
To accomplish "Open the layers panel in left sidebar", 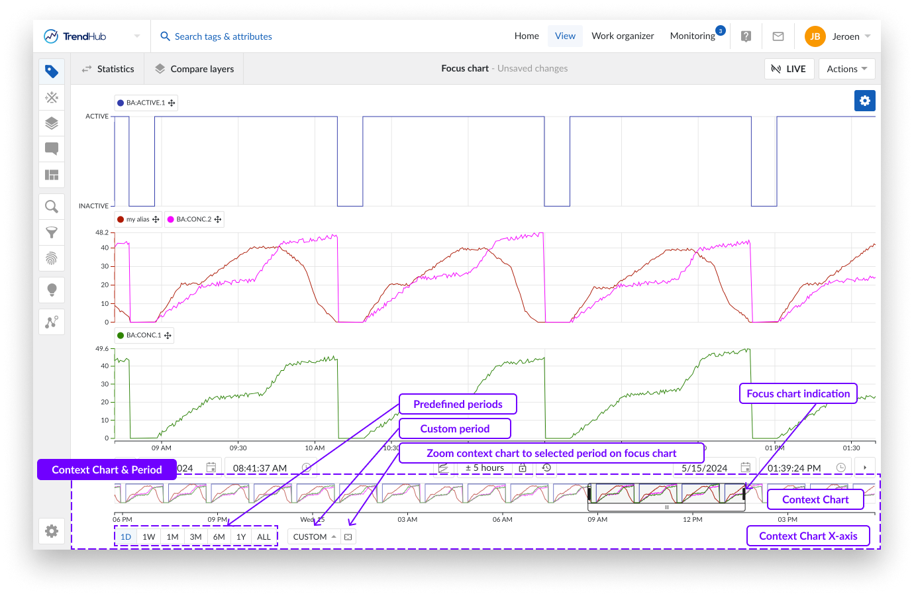I will (x=52, y=123).
